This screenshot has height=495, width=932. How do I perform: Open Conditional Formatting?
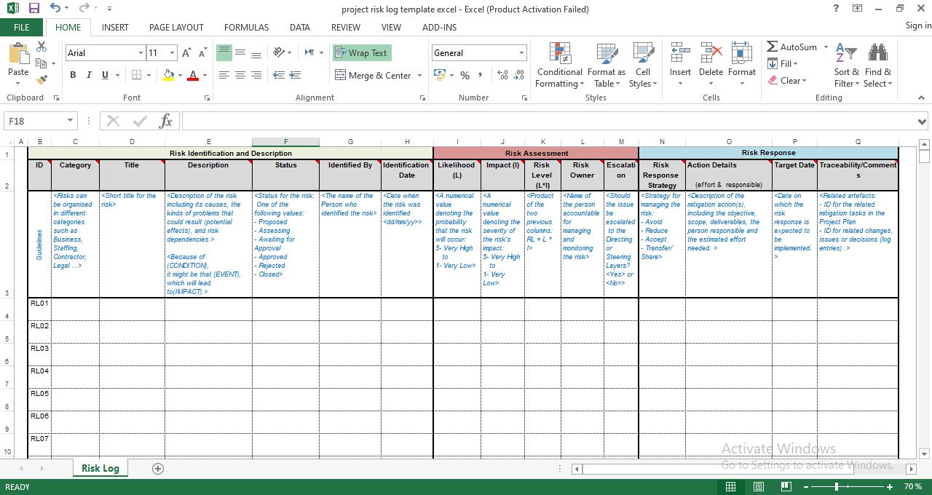point(559,64)
